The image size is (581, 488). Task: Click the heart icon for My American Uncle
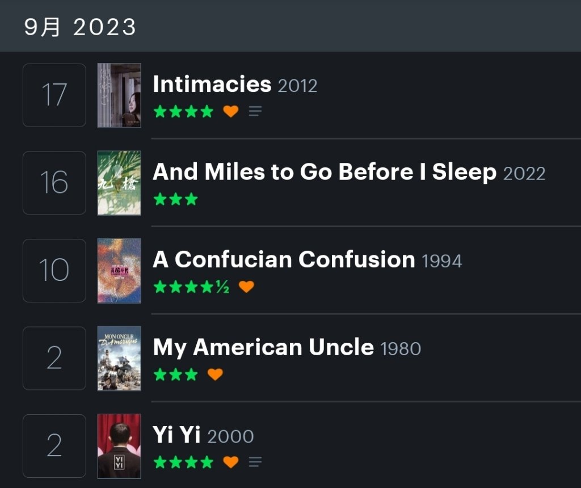(x=215, y=375)
